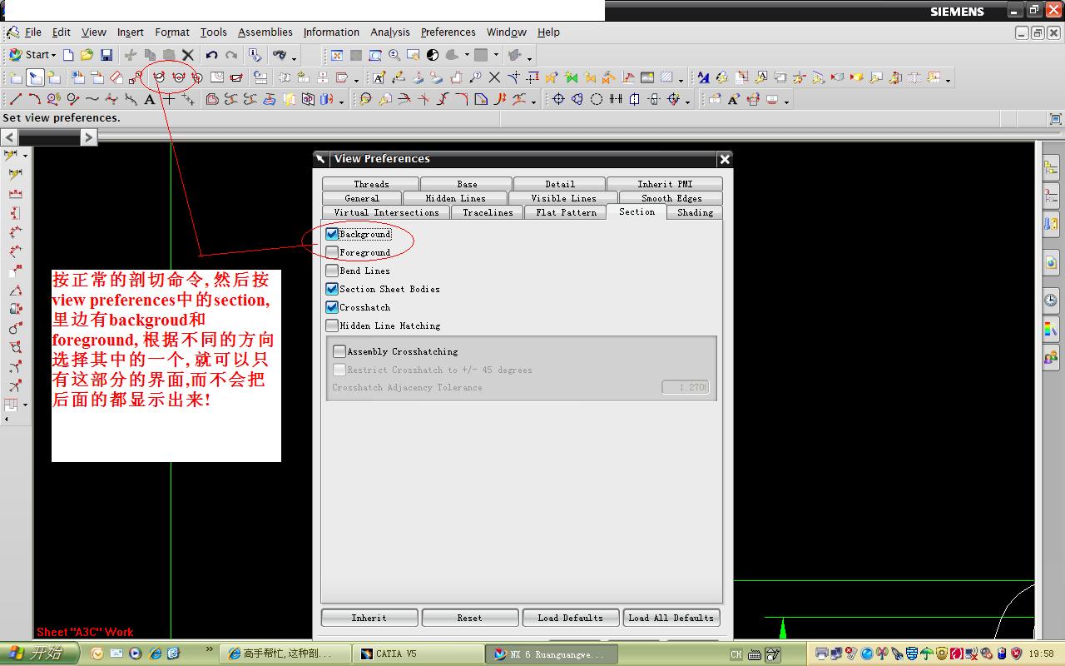Click the Windows Start button
This screenshot has width=1065, height=666.
40,654
